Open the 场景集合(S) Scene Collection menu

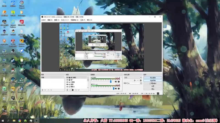(x=75, y=20)
